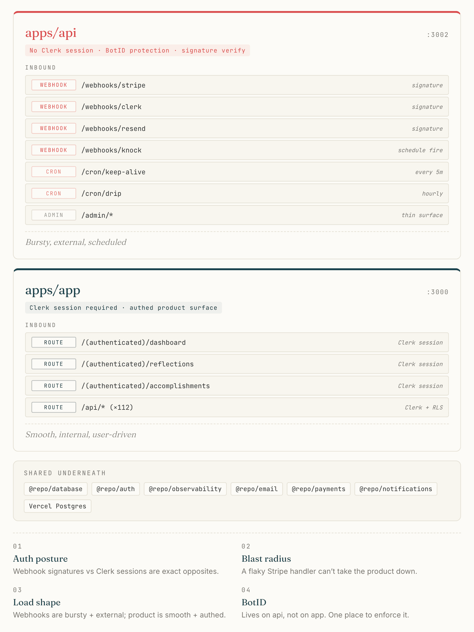Open the /webhooks/stripe row

point(237,85)
